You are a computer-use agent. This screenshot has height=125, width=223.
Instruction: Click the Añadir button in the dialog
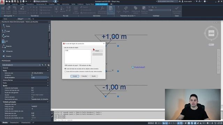pyautogui.click(x=98, y=51)
